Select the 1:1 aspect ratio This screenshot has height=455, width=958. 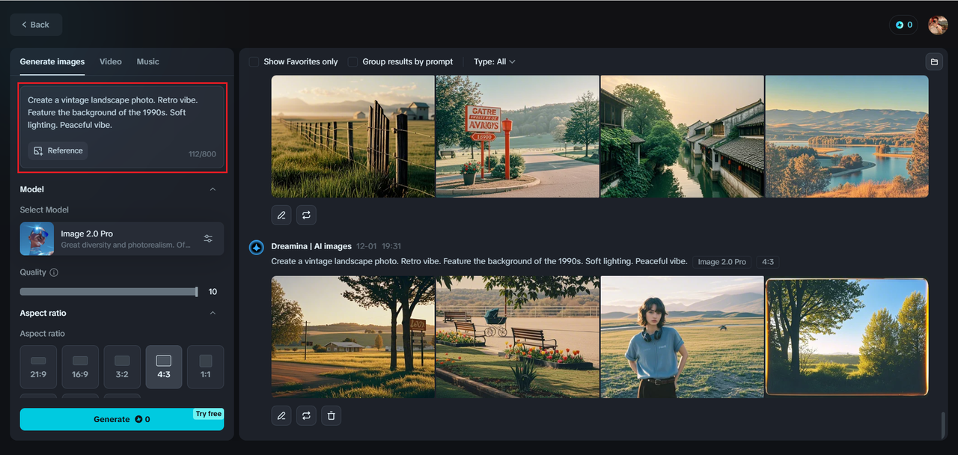(x=206, y=367)
